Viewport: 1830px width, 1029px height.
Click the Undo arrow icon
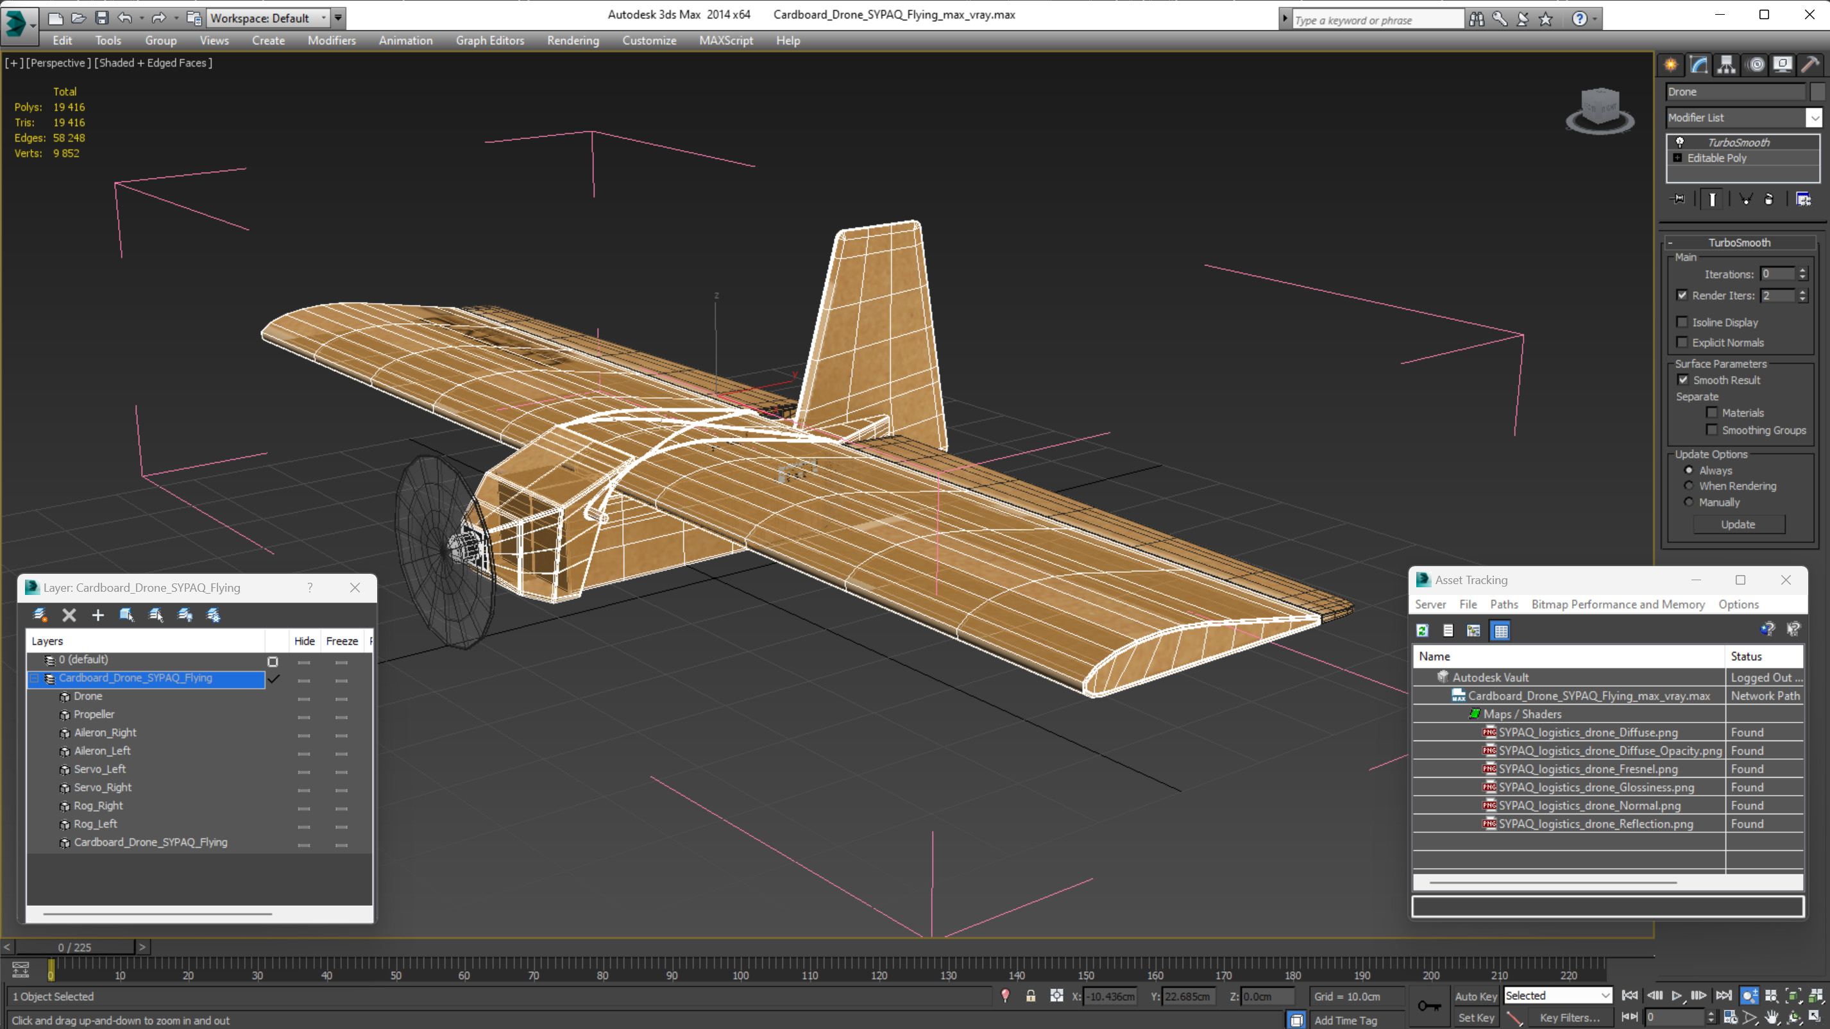(124, 18)
